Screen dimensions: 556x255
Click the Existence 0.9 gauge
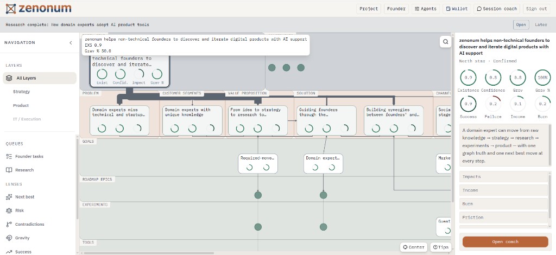click(x=468, y=78)
